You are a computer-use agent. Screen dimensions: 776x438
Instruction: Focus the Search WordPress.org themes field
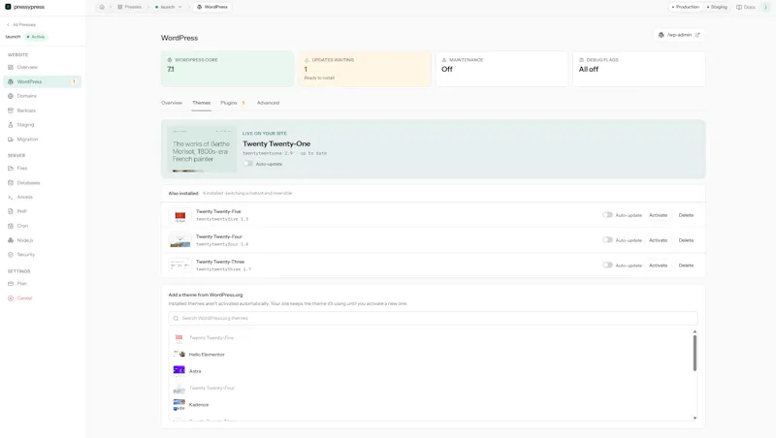pyautogui.click(x=433, y=319)
